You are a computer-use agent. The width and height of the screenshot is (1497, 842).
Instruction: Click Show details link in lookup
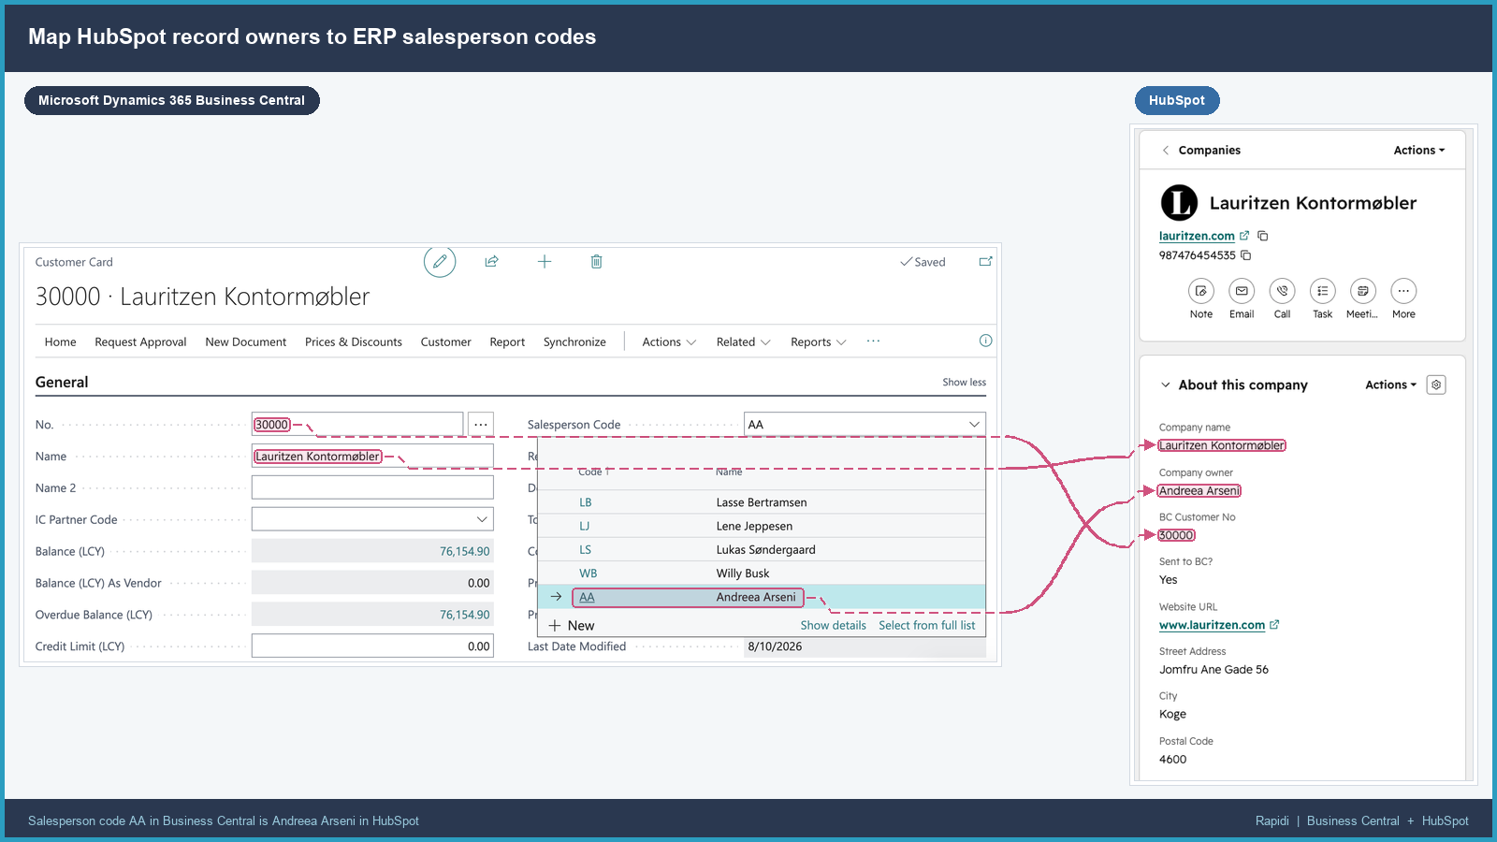coord(833,625)
